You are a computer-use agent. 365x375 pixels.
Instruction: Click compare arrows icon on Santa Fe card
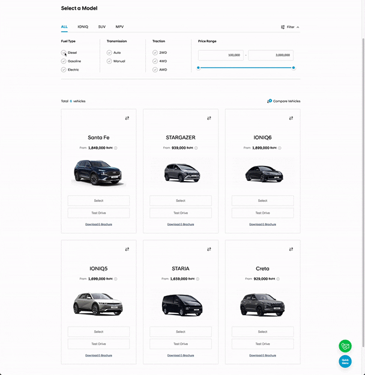click(x=127, y=118)
